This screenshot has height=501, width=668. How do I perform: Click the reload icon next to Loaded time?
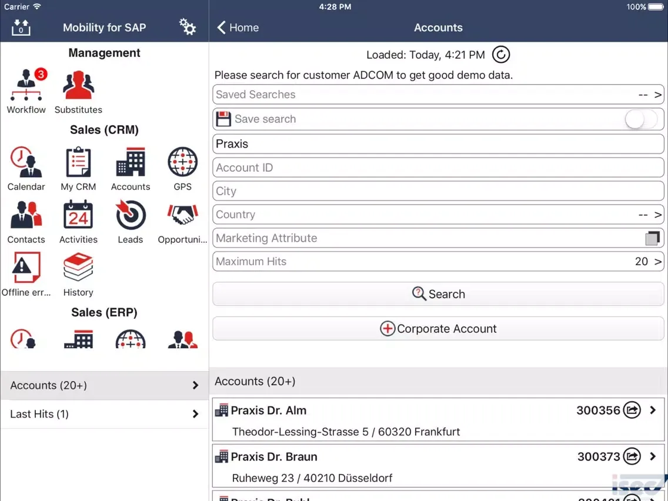click(500, 55)
